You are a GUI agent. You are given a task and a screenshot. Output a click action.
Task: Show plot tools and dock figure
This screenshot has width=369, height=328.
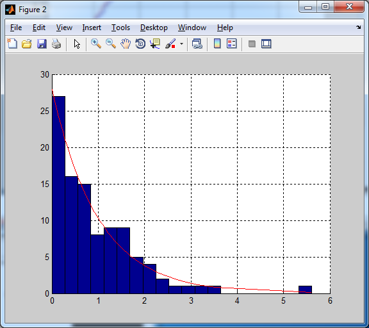[266, 44]
